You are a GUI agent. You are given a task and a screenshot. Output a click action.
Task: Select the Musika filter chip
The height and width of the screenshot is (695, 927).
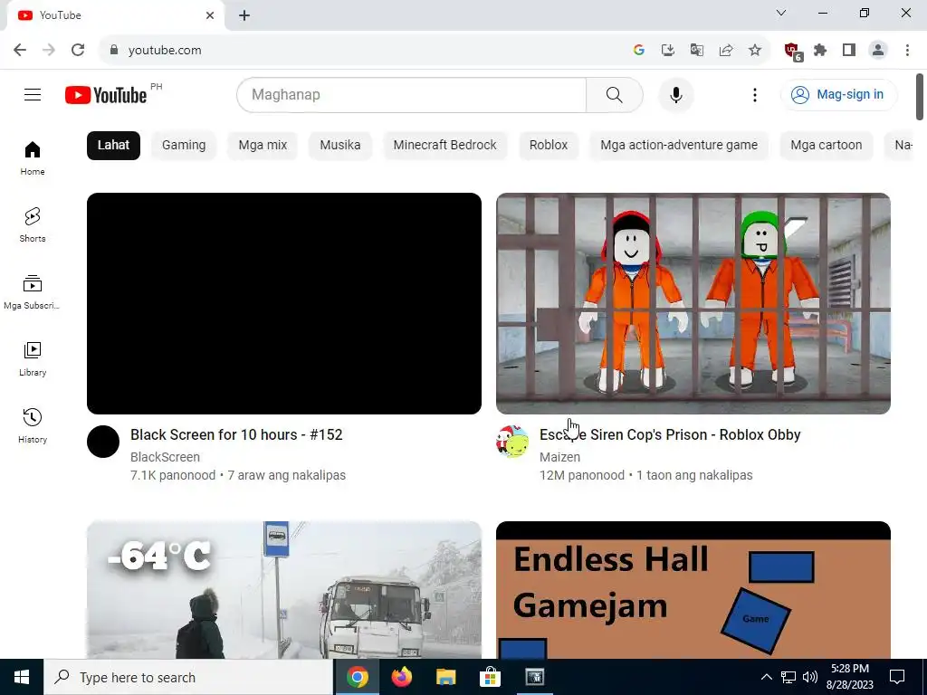[x=340, y=145]
